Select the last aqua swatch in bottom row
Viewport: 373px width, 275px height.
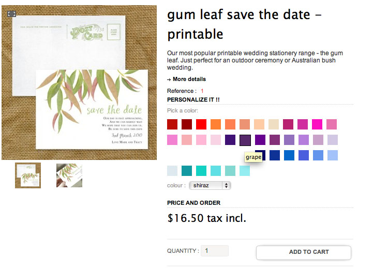point(245,171)
